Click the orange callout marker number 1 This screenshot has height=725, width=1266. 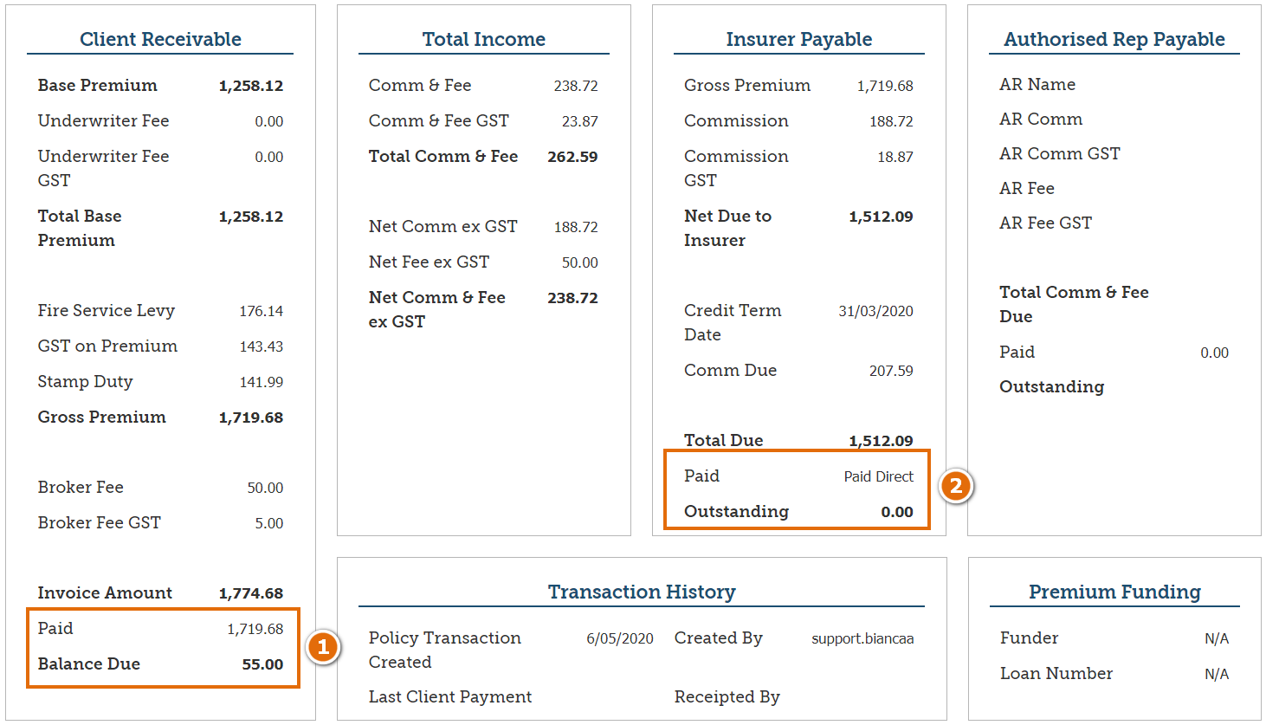pos(323,647)
